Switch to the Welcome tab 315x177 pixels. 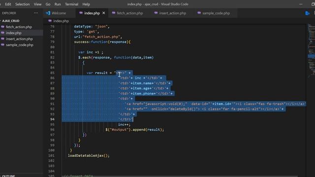click(x=59, y=13)
